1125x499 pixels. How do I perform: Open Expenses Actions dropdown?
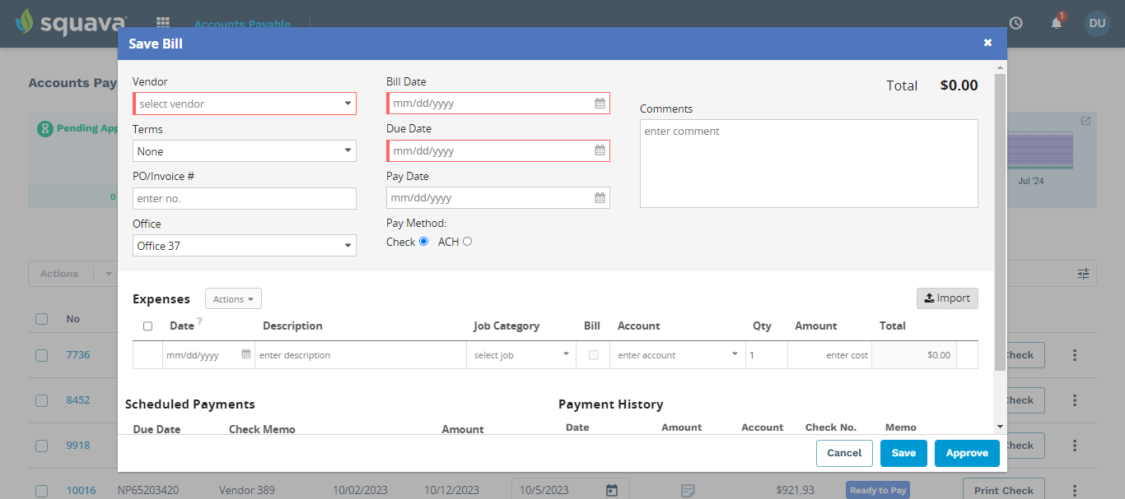pos(233,299)
